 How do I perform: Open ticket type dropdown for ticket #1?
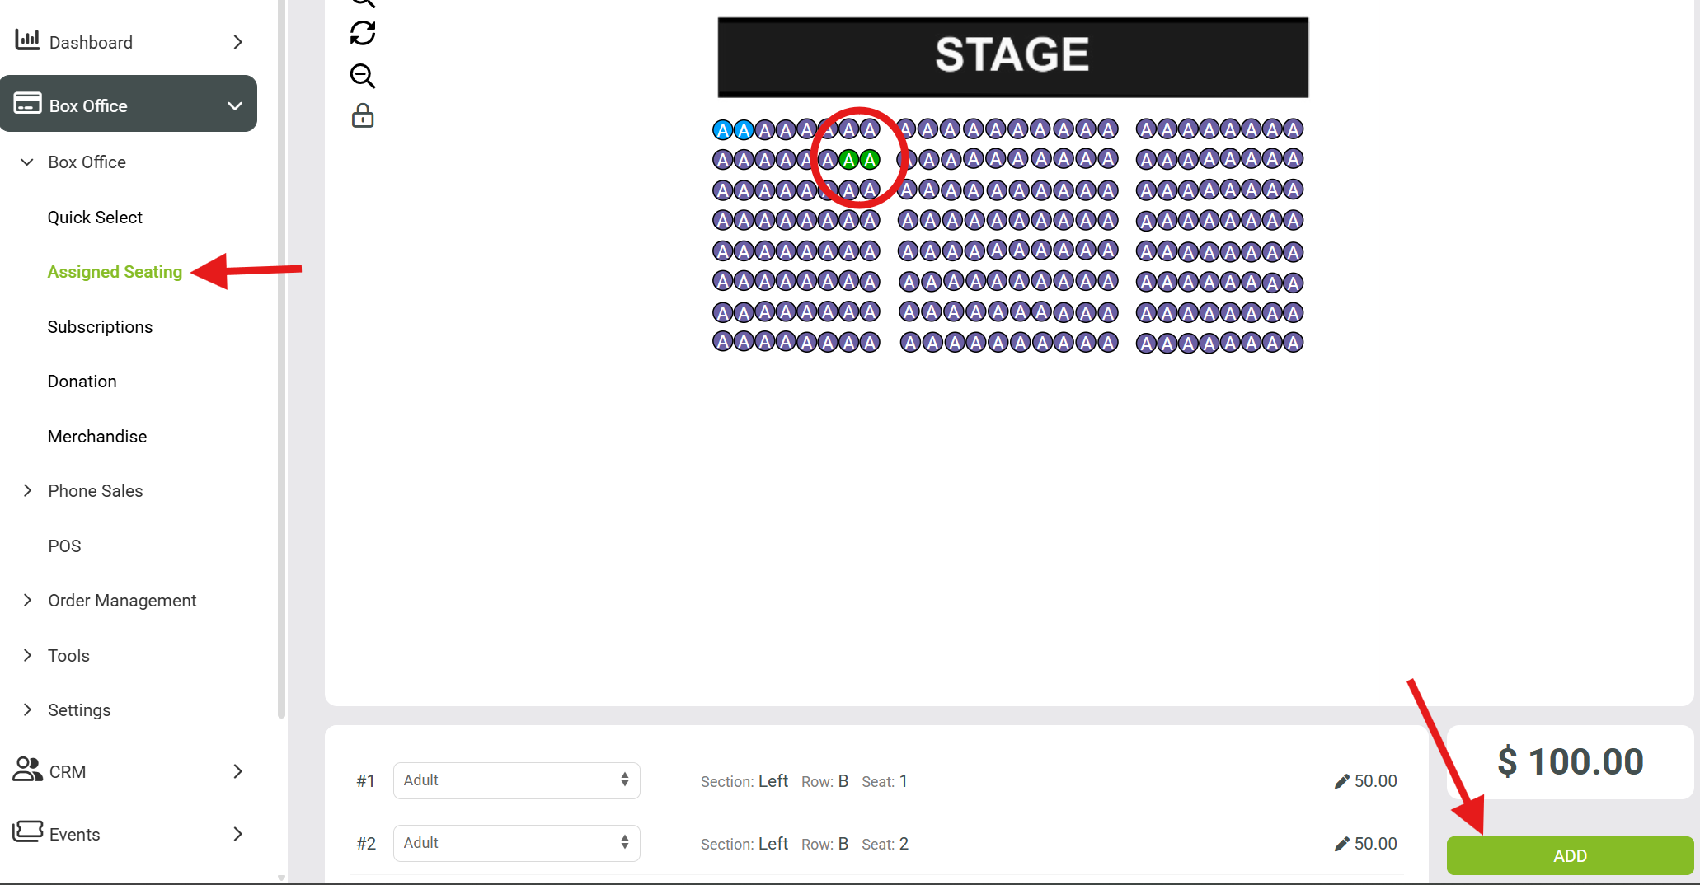[517, 780]
